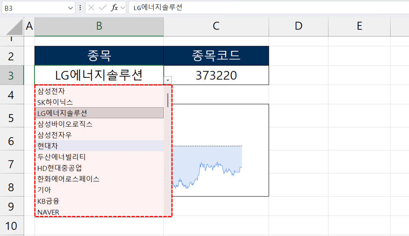Click cell B3 showing LG에너지솔루션
409x236 pixels.
click(99, 75)
